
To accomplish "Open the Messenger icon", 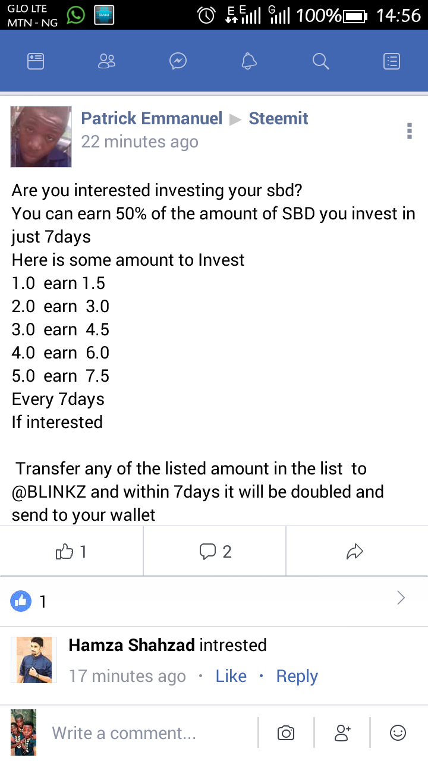I will pos(178,61).
